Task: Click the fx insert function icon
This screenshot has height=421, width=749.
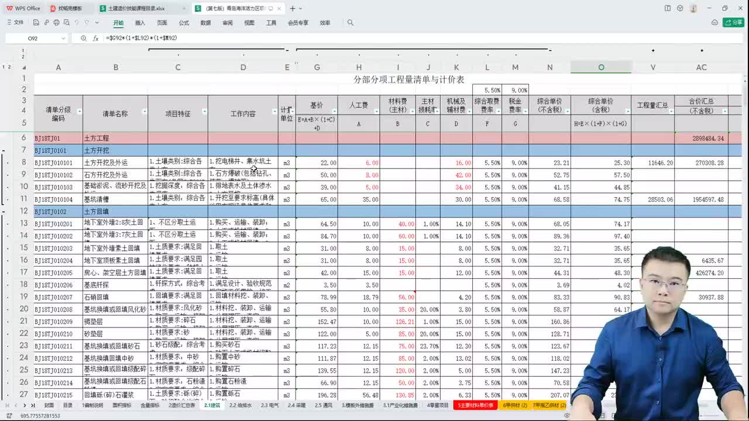Action: [x=96, y=38]
